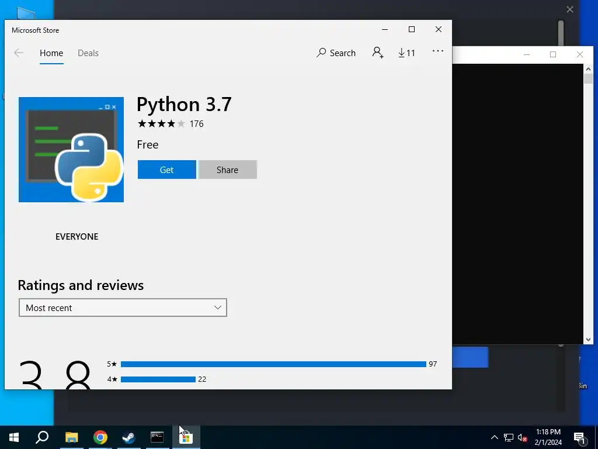Click the Python 3.7 app logo image
The height and width of the screenshot is (449, 598).
(71, 149)
